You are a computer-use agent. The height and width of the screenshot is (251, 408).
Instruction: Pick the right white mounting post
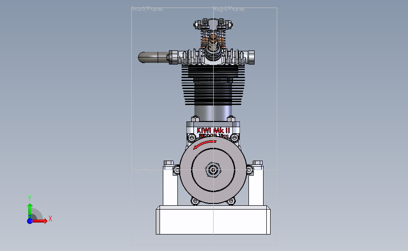click(x=256, y=186)
